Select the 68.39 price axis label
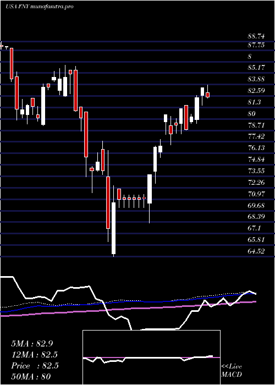This screenshot has width=275, height=385. [x=256, y=217]
